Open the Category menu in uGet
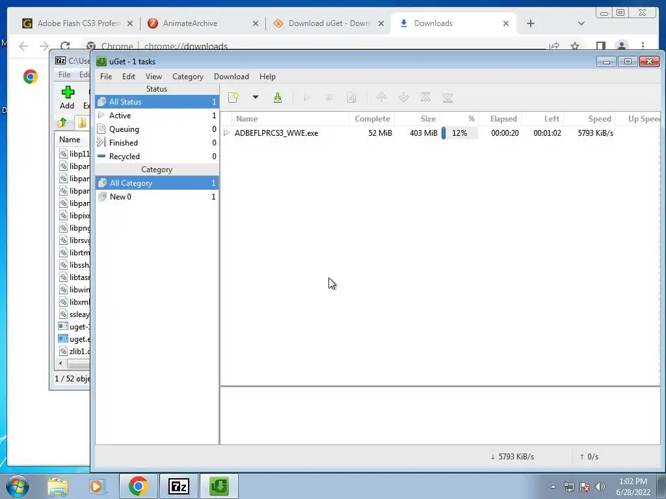Image resolution: width=666 pixels, height=499 pixels. pos(188,77)
